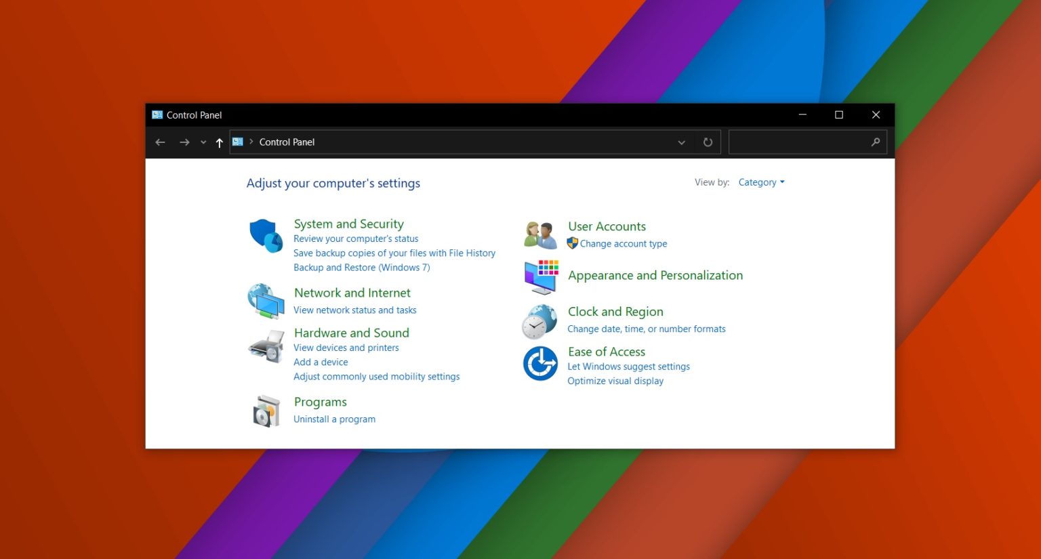Open Programs by clicking its disc icon
The image size is (1041, 559).
click(266, 410)
